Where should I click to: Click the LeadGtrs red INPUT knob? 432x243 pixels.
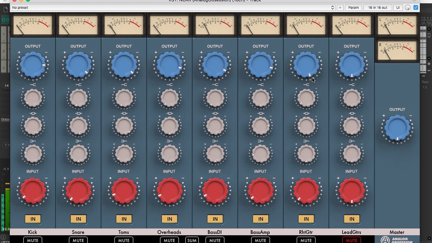(x=352, y=191)
